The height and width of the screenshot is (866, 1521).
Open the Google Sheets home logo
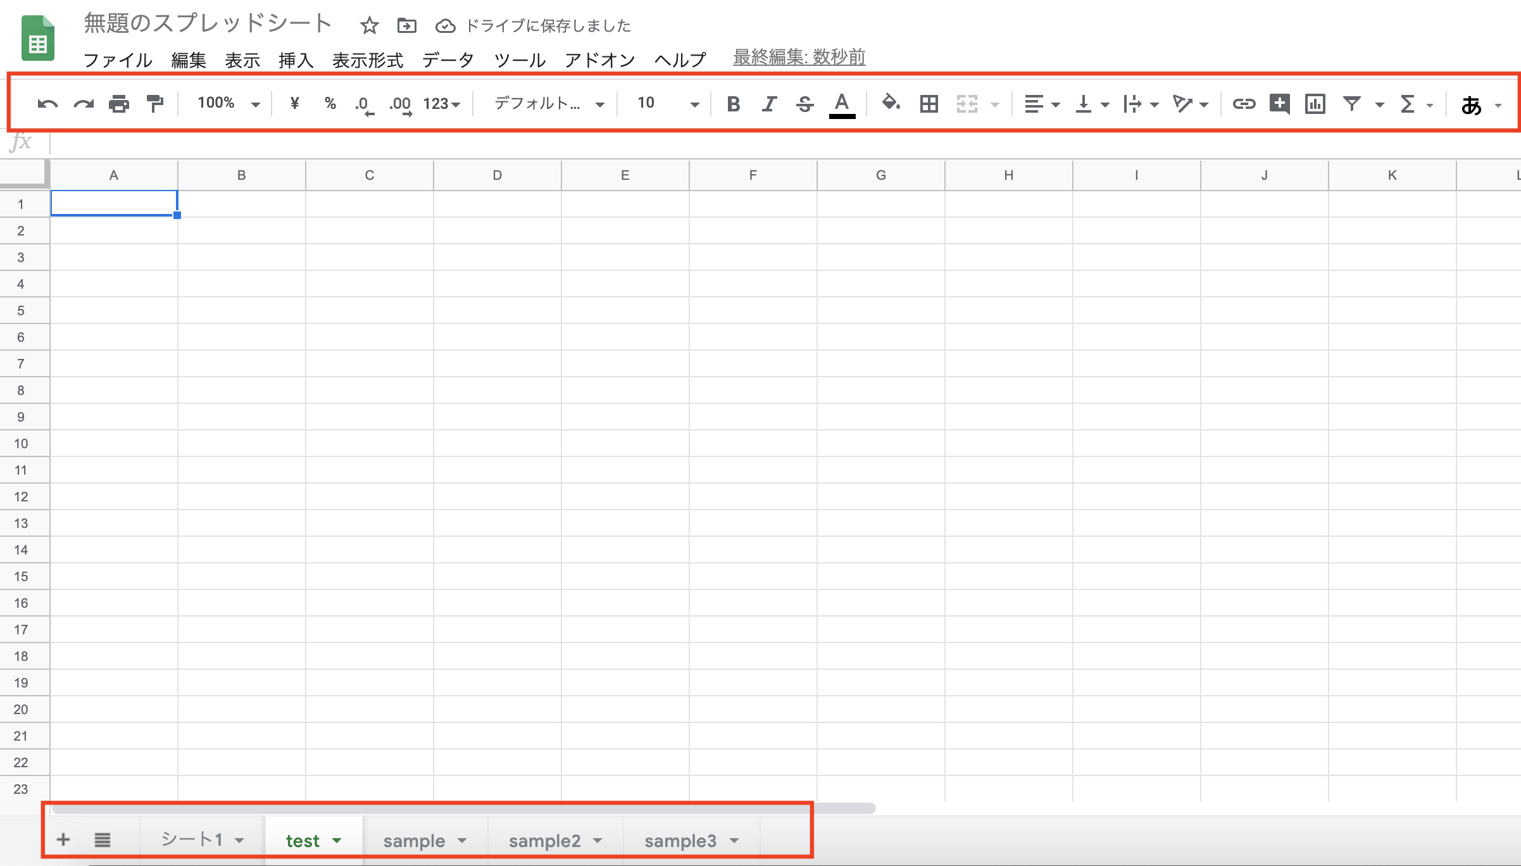click(x=38, y=38)
